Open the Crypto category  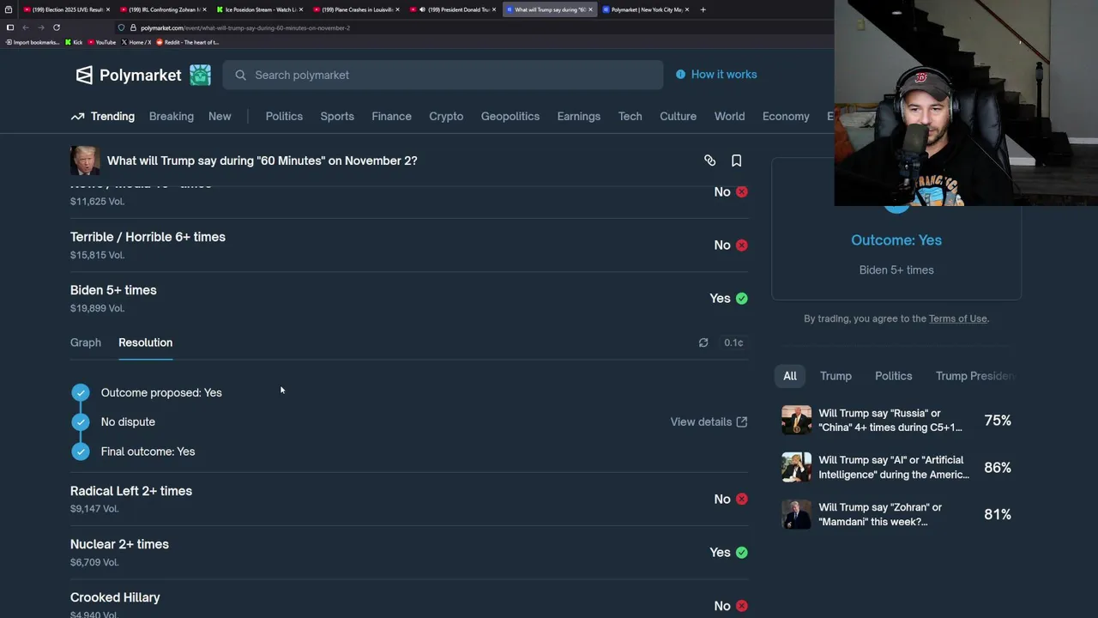[446, 116]
